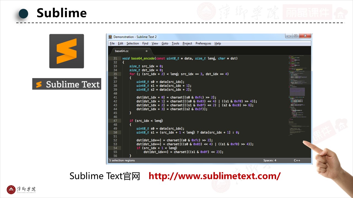Viewport: 353px width, 198px height.
Task: Open the Help menu
Action: coord(218,43)
